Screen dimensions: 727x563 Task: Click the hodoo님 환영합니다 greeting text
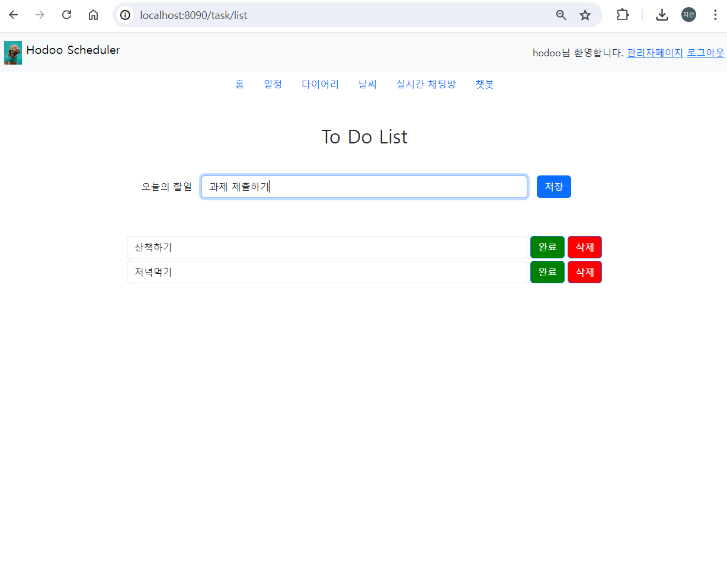pyautogui.click(x=578, y=53)
